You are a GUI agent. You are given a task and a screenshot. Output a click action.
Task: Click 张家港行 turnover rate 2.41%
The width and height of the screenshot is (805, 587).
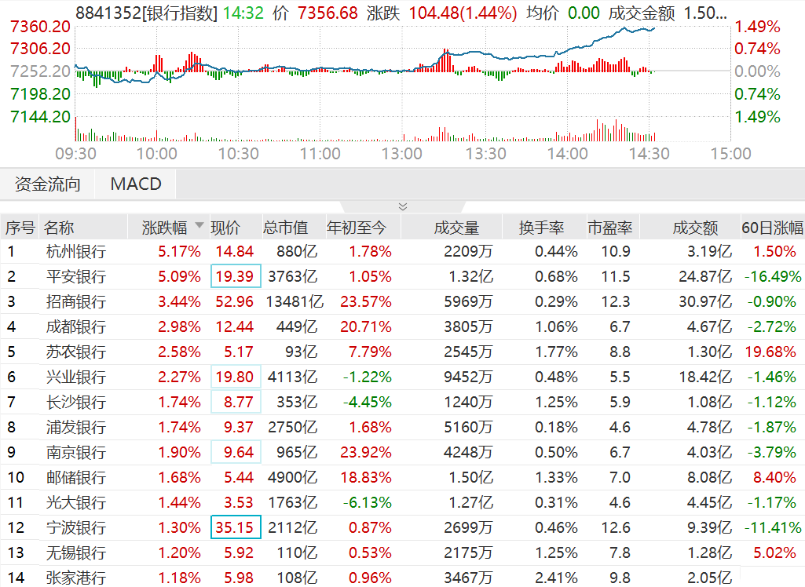tap(556, 578)
